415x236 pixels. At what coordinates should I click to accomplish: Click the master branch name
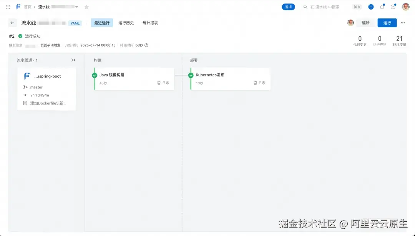pyautogui.click(x=36, y=87)
